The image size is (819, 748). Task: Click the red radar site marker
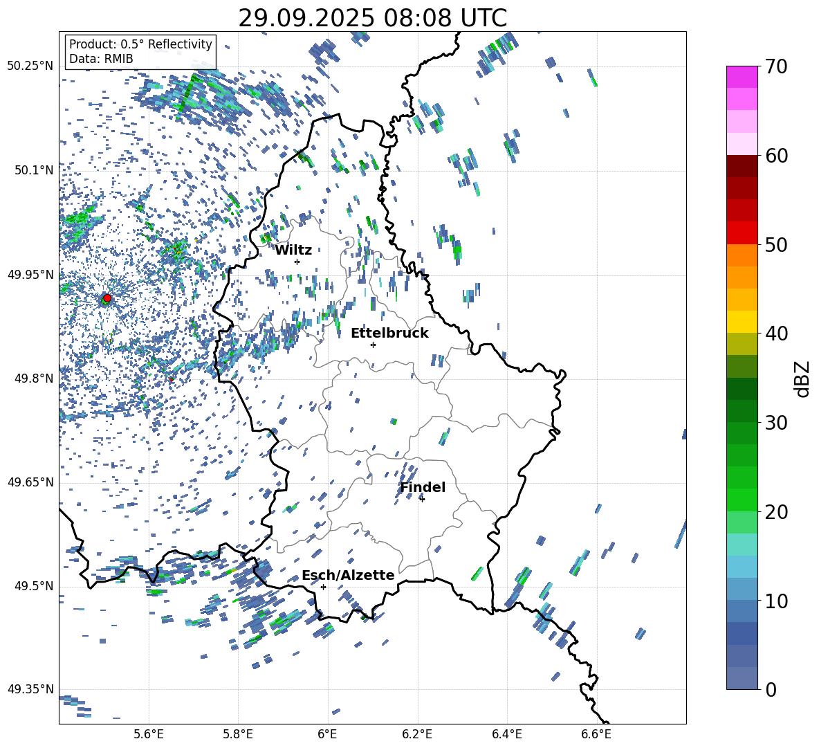tap(107, 298)
